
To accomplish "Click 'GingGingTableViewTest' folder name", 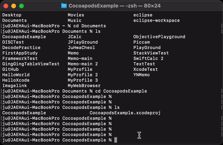I will pos(31,64).
